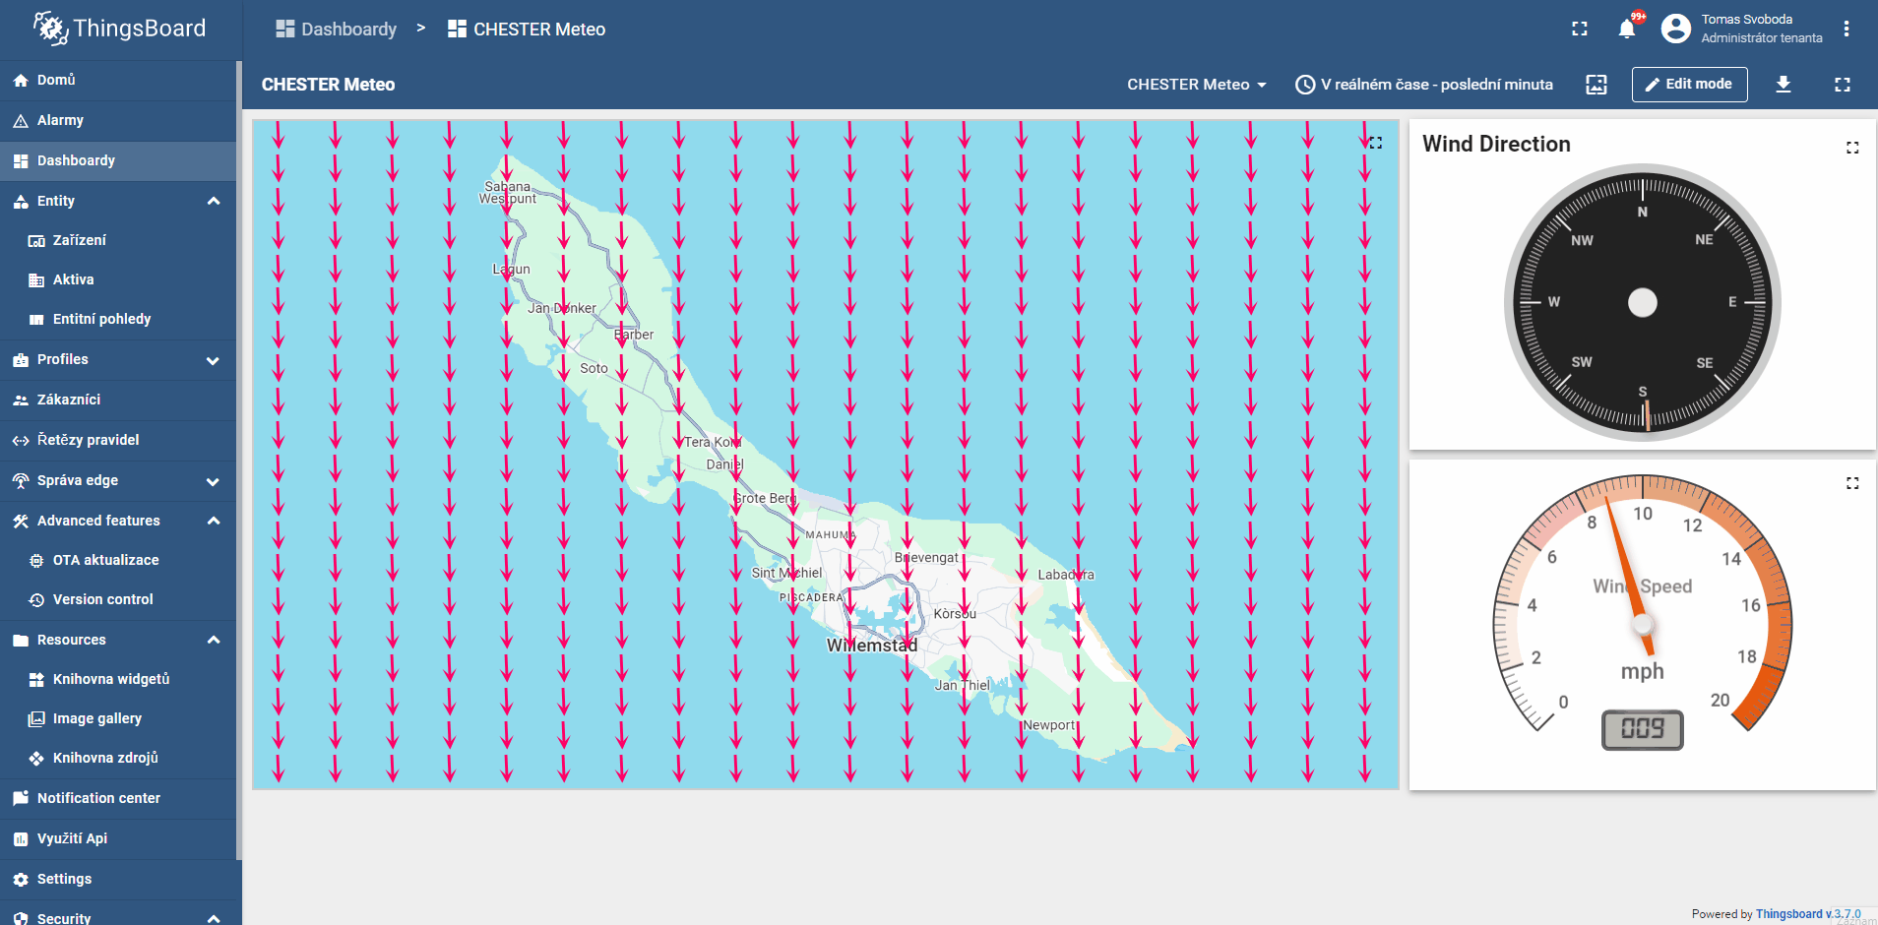Open Využití Api usage page

[118, 838]
